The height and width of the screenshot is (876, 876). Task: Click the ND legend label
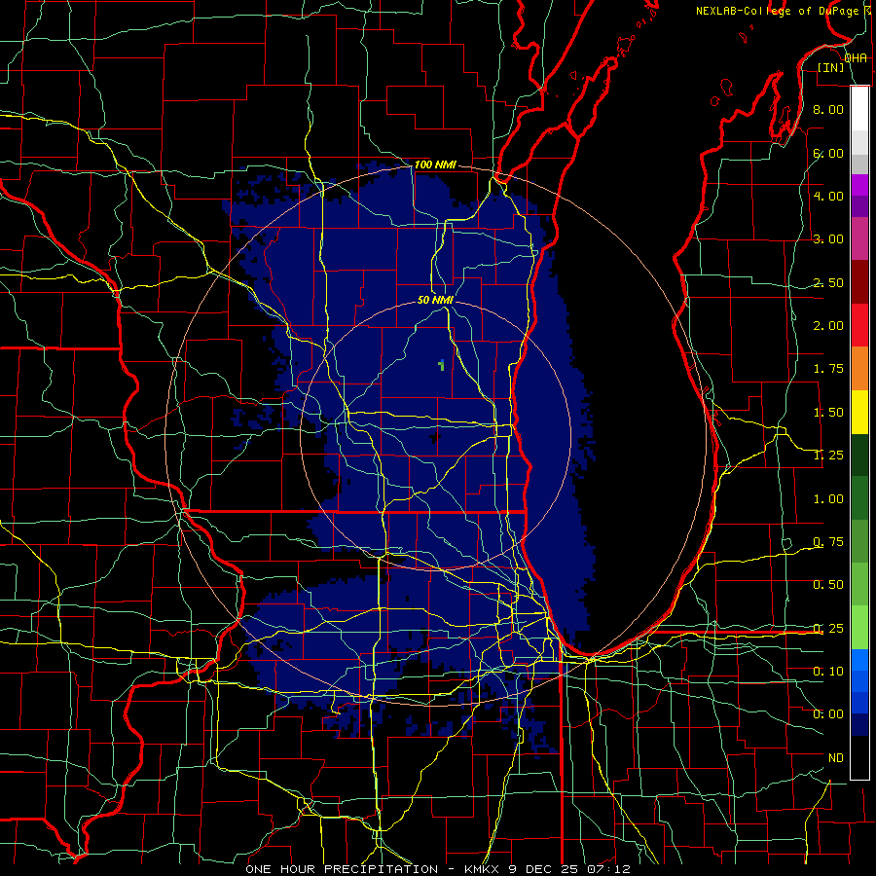[x=836, y=758]
